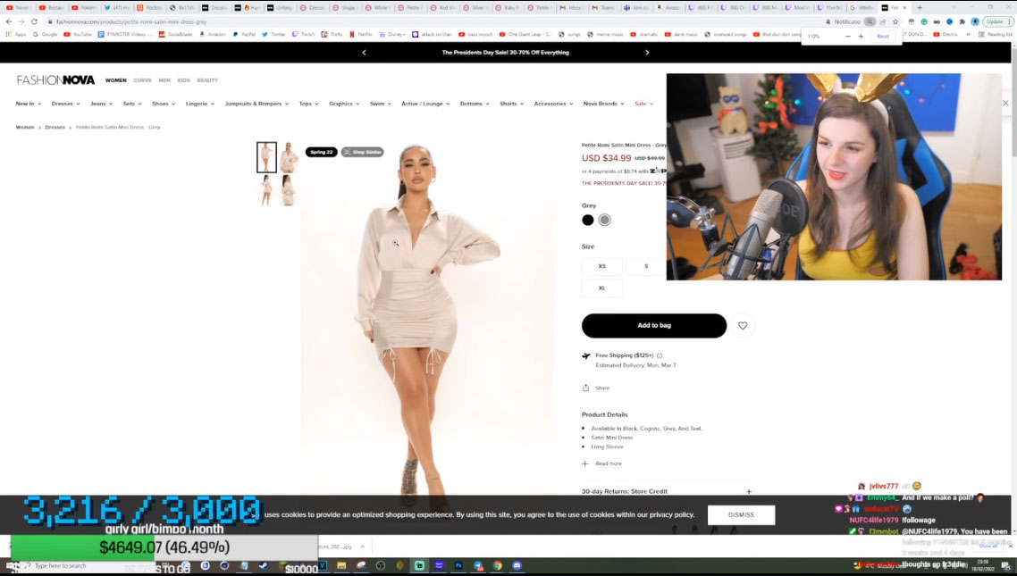
Task: Expand the Accessories menu
Action: 553,104
